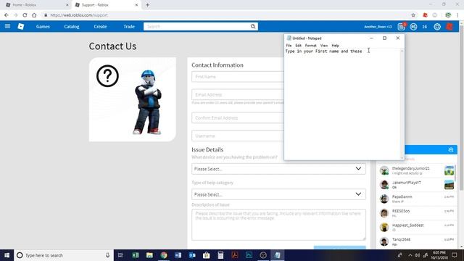Click the Confirm Email Address field
464x261 pixels.
click(238, 117)
